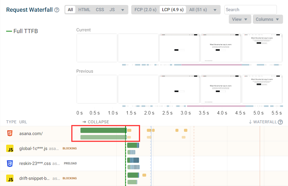Click the HTML5 icon for asana.com/
The image size is (288, 186).
coord(10,133)
